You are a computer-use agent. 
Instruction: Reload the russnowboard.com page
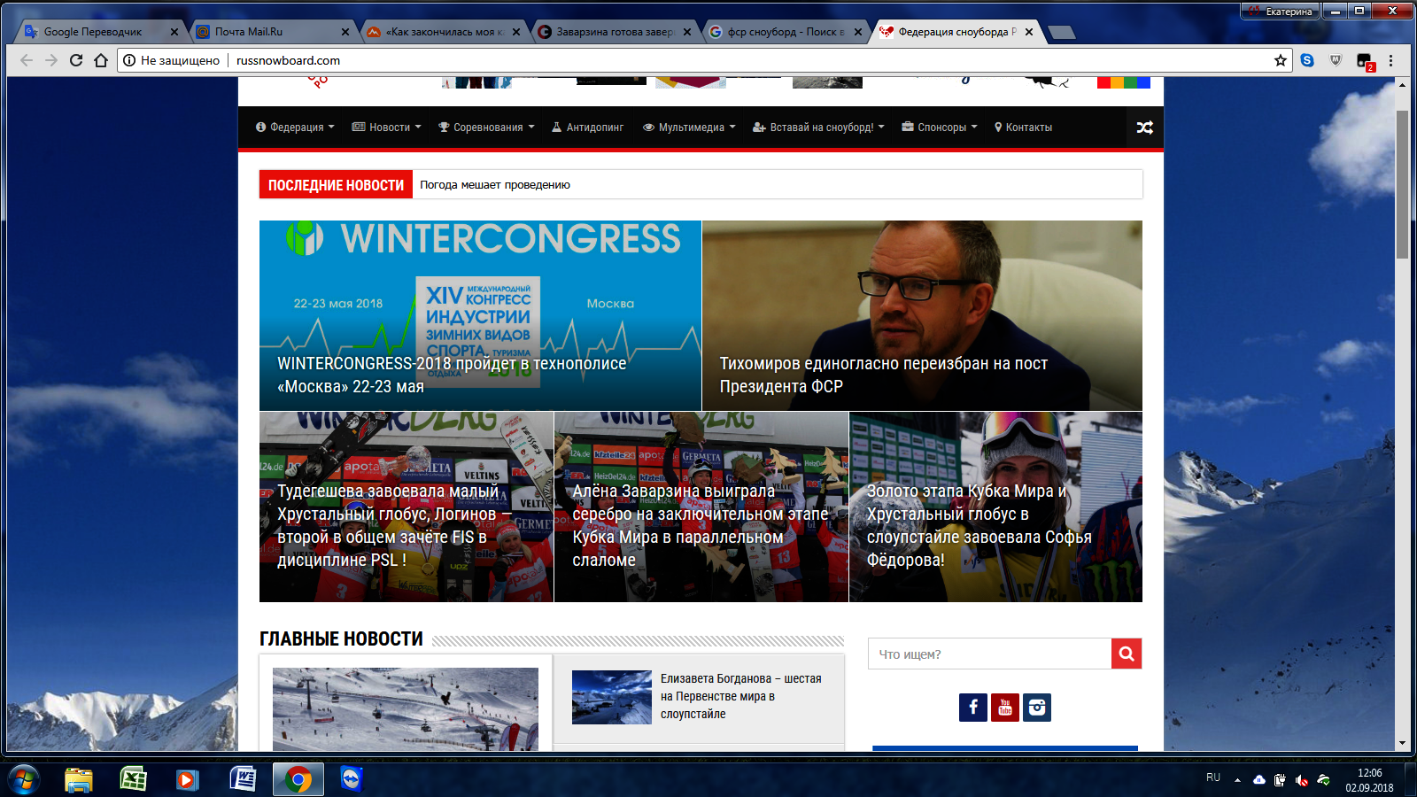pos(76,60)
